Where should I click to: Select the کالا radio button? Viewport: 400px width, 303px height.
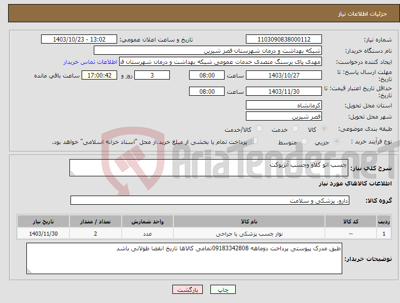[x=324, y=129]
